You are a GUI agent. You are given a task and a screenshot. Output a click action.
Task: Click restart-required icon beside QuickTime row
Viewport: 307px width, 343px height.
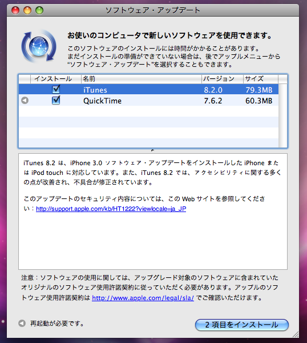[25, 101]
